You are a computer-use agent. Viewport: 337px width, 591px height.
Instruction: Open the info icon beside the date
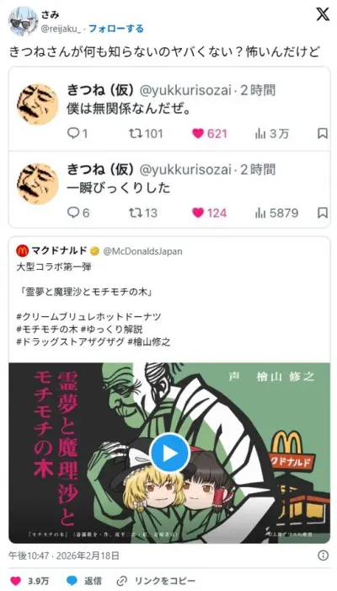pyautogui.click(x=323, y=556)
